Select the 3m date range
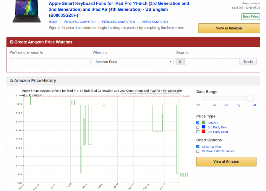This screenshot has width=266, height=191. [214, 105]
